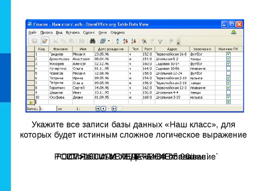Click the green download icon in menu bar
The height and width of the screenshot is (191, 255).
click(234, 32)
